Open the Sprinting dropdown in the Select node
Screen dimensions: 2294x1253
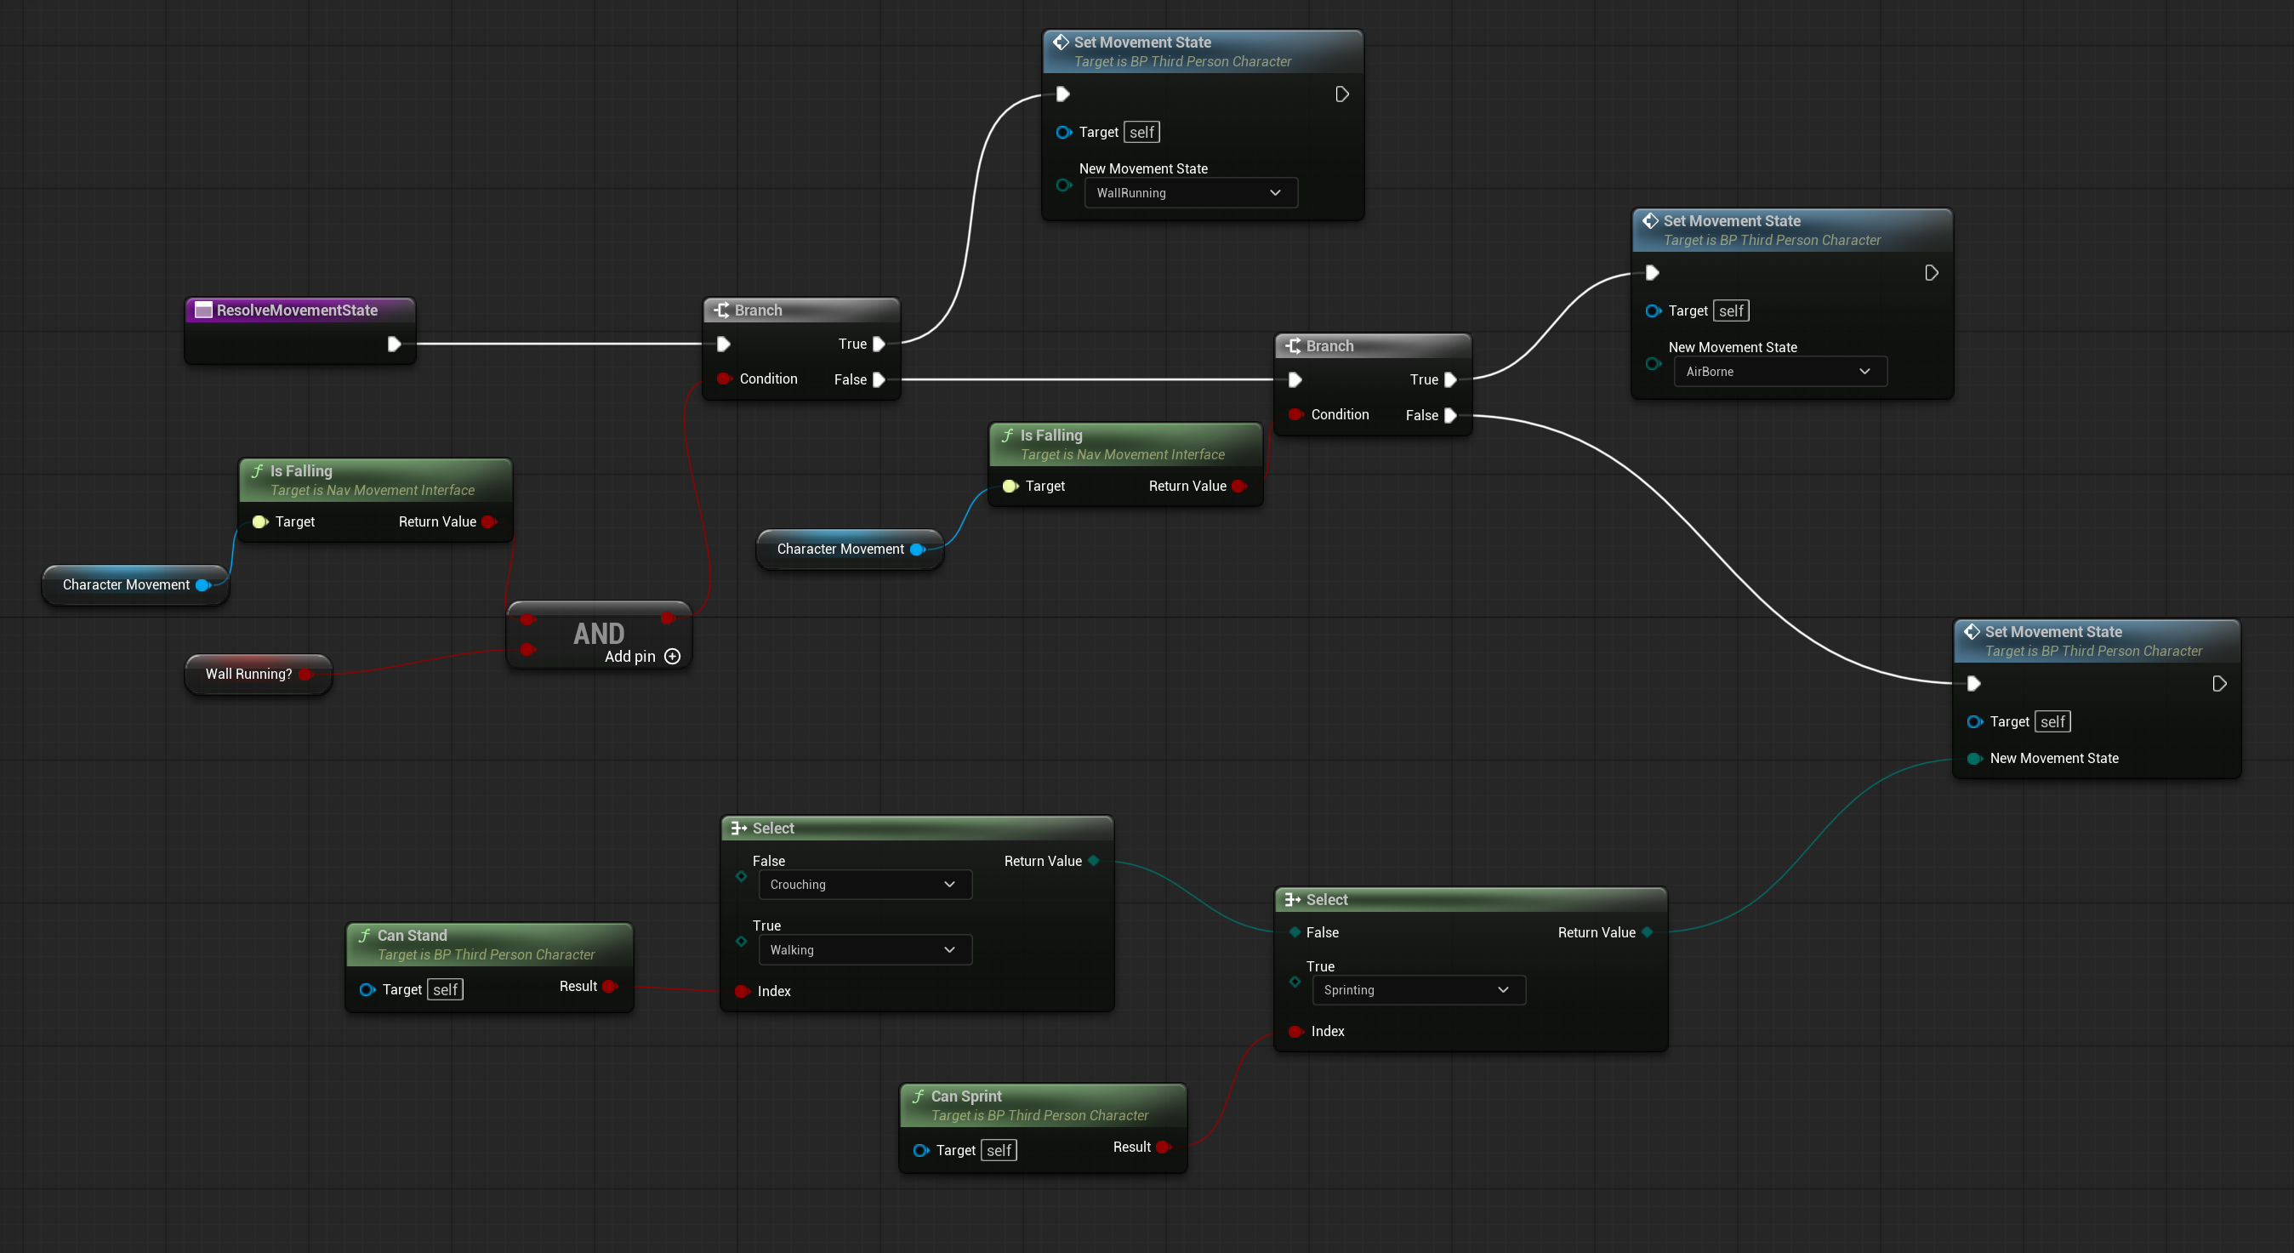1419,989
